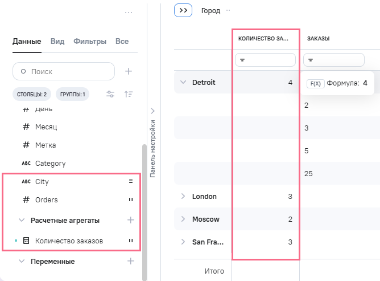Click the sort order icon
The image size is (380, 281).
coord(129,94)
